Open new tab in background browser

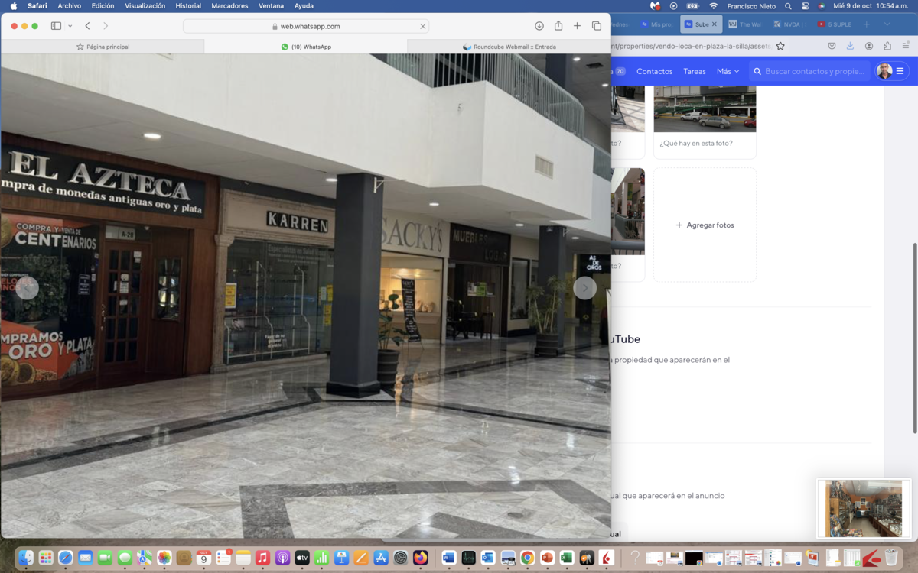coord(867,24)
